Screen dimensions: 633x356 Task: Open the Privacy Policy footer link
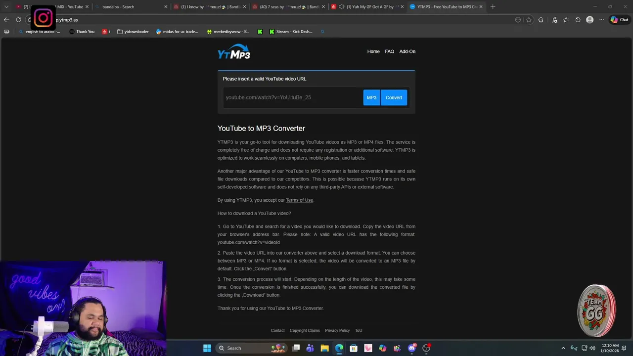(x=337, y=330)
